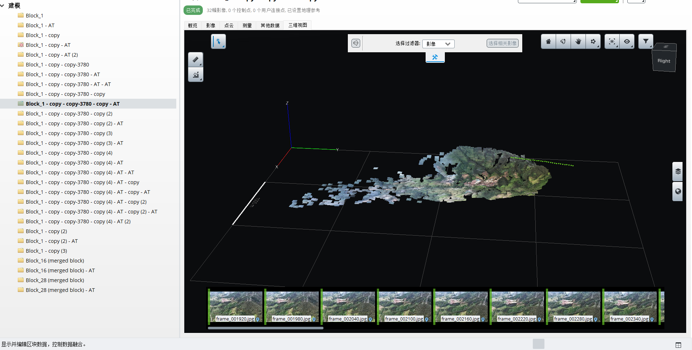Select the frame_002160.jpg thumbnail
Image resolution: width=692 pixels, height=350 pixels.
tap(460, 306)
